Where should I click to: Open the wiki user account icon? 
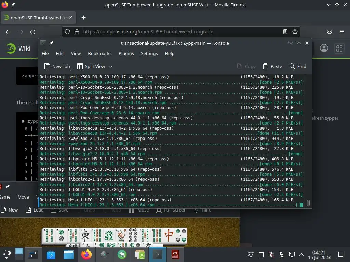click(x=324, y=48)
